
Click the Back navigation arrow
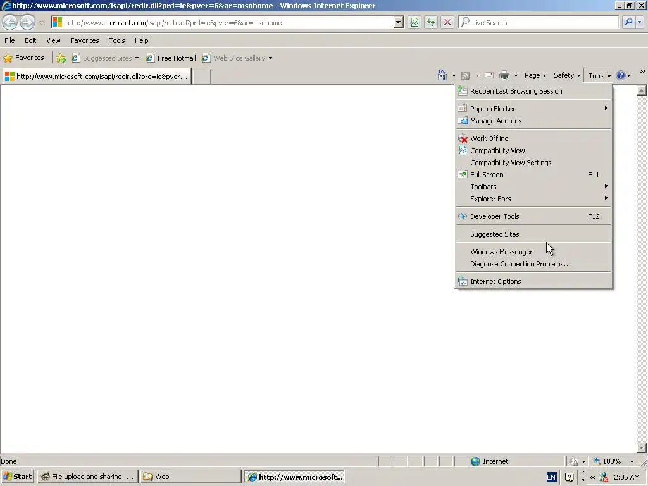click(10, 22)
